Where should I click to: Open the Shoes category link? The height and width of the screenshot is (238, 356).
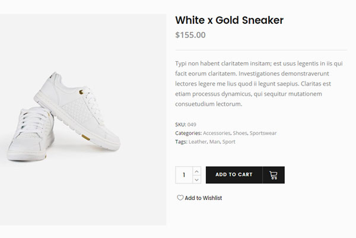[x=240, y=134]
